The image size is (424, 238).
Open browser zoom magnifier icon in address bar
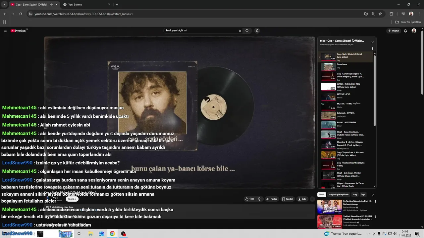[x=373, y=14]
